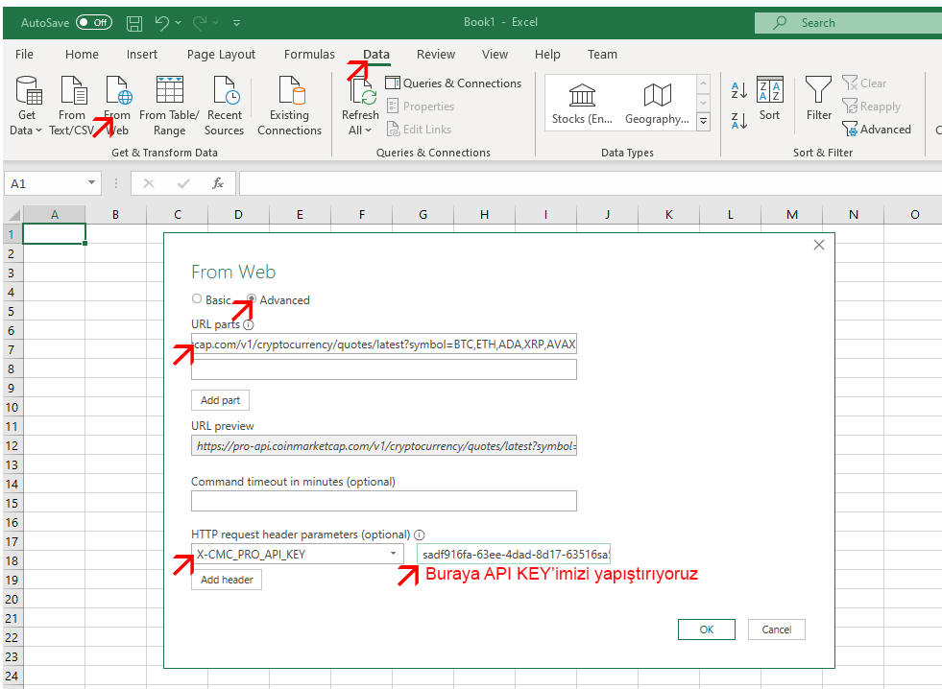
Task: Confirm the dialog with OK
Action: click(707, 630)
